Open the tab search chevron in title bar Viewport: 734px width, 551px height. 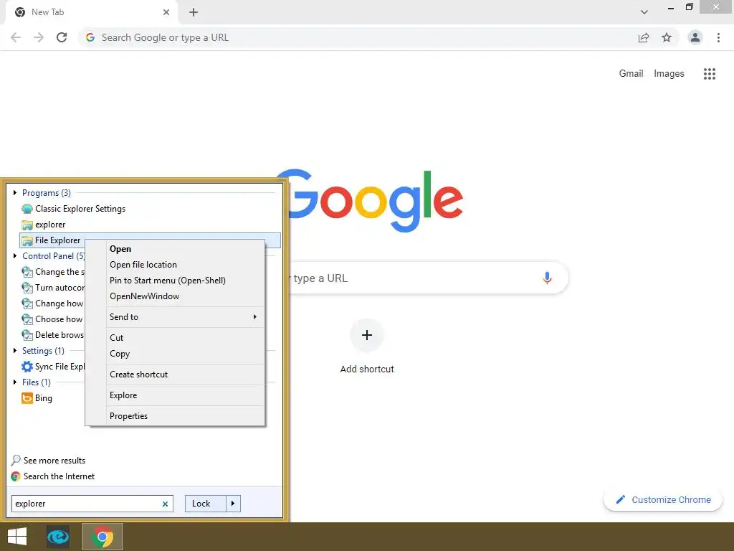644,12
